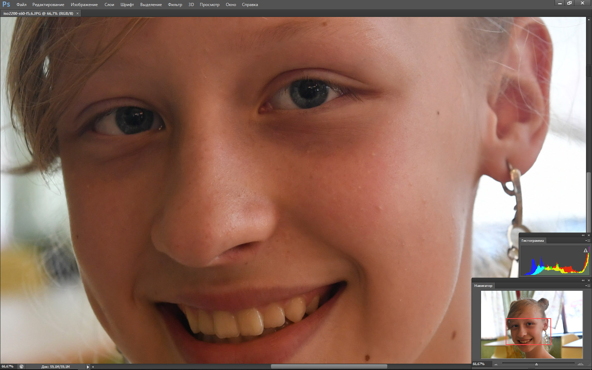Viewport: 592px width, 370px height.
Task: Open the Файл menu
Action: tap(21, 5)
